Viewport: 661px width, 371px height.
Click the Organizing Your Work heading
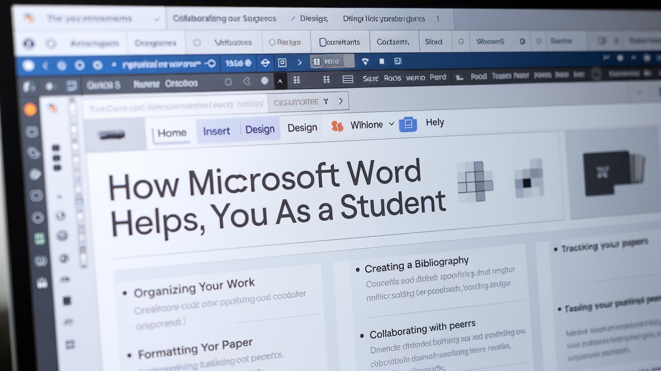pyautogui.click(x=194, y=288)
